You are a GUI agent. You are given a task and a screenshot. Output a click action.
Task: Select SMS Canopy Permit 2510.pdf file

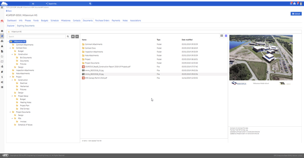click(x=96, y=78)
